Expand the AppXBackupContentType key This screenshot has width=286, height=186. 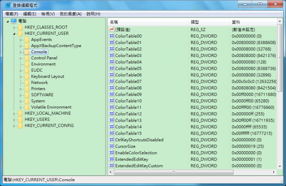tap(20, 46)
